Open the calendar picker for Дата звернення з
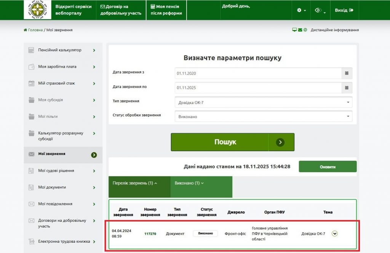 [347, 73]
